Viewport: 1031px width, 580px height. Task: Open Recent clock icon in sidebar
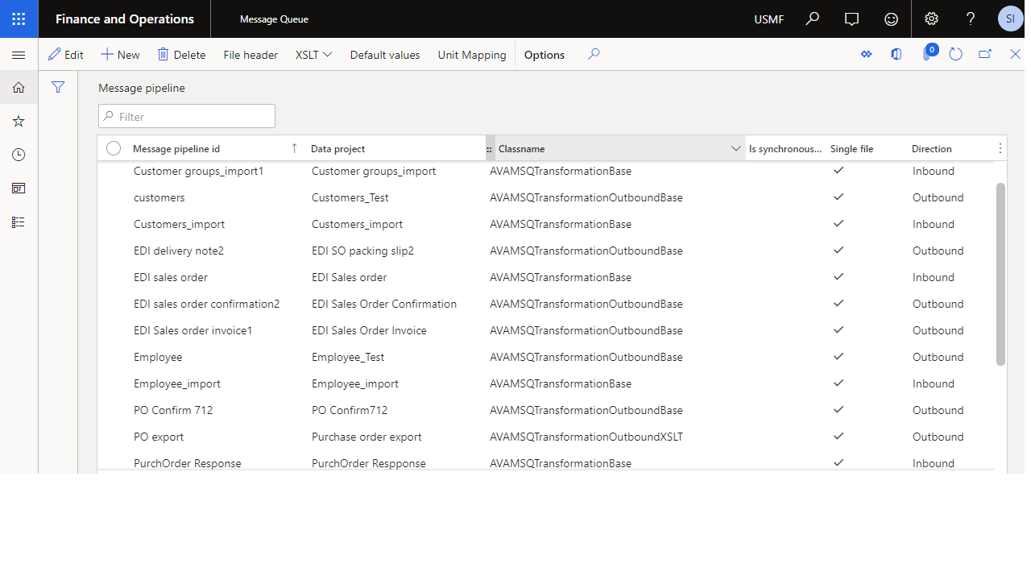(19, 155)
